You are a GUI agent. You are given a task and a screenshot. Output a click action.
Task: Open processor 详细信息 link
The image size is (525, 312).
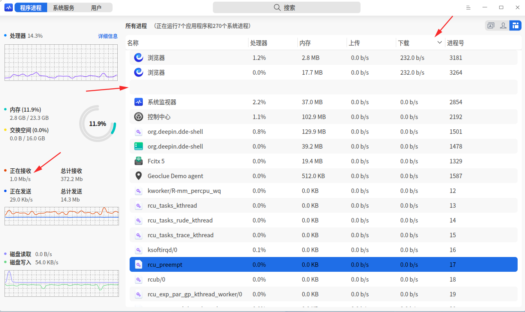(108, 36)
